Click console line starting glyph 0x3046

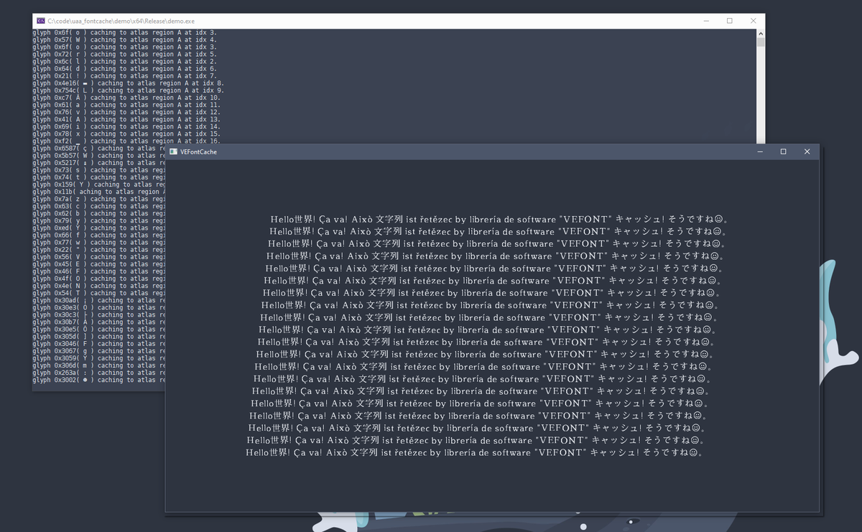tap(99, 344)
